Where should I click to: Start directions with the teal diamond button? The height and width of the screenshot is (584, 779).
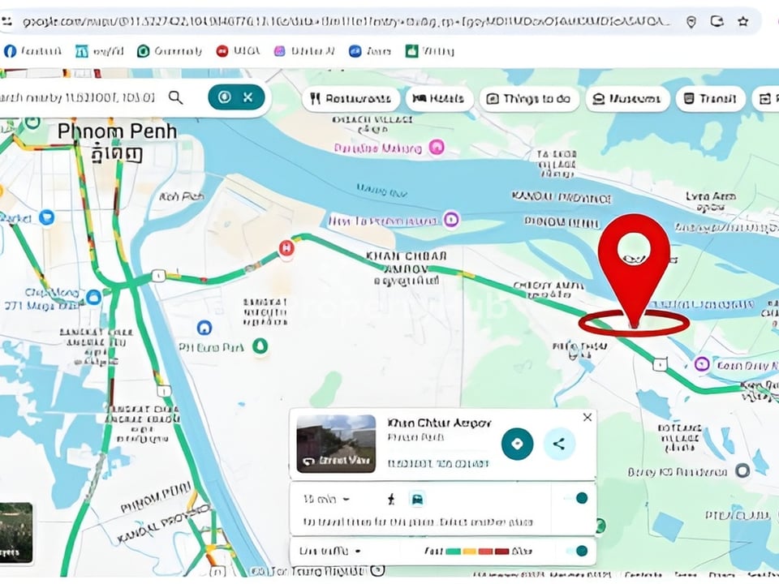tap(517, 444)
